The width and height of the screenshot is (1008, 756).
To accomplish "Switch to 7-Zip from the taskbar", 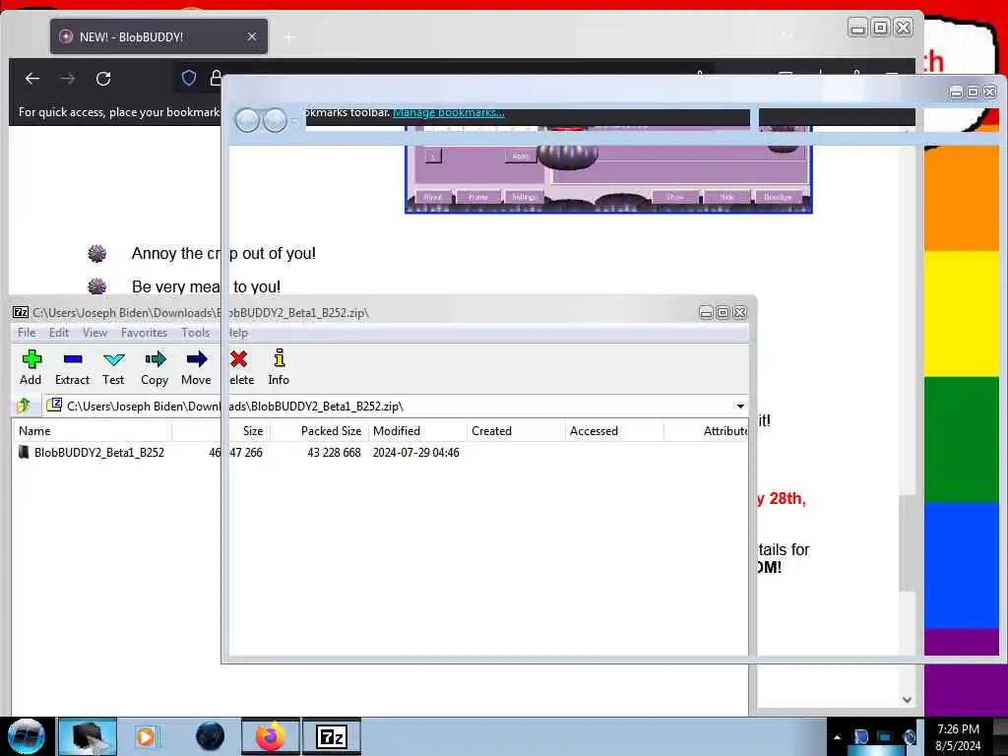I will tap(332, 736).
